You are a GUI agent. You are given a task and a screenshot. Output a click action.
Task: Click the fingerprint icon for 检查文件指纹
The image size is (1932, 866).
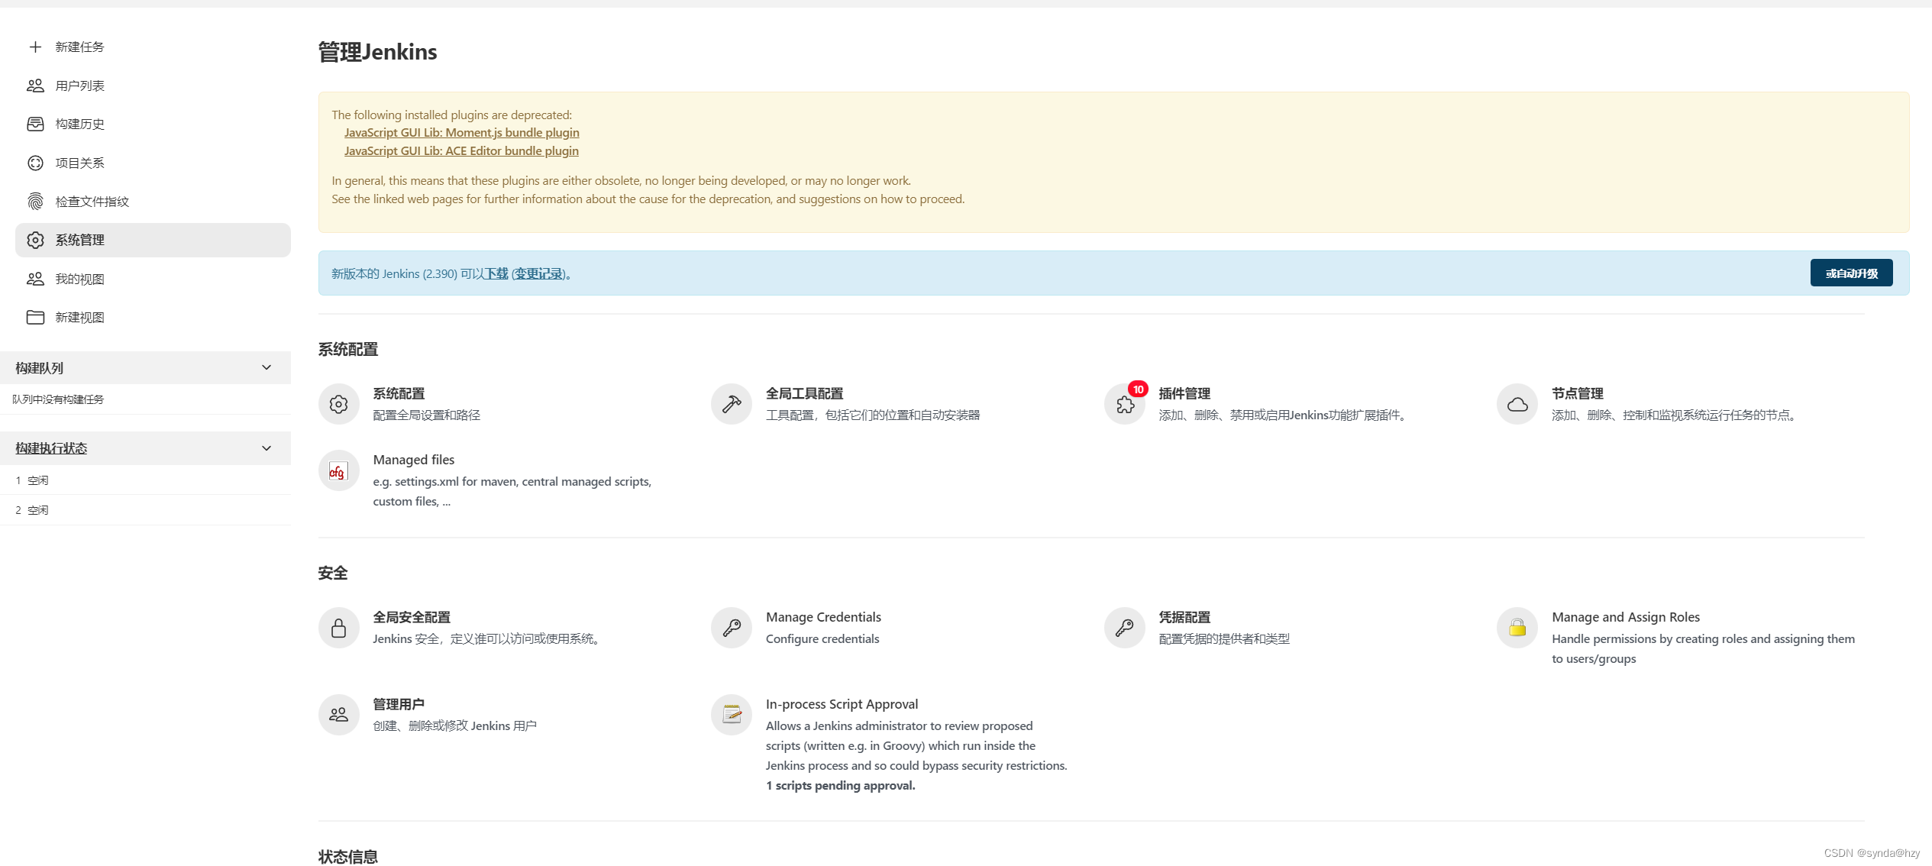tap(35, 202)
